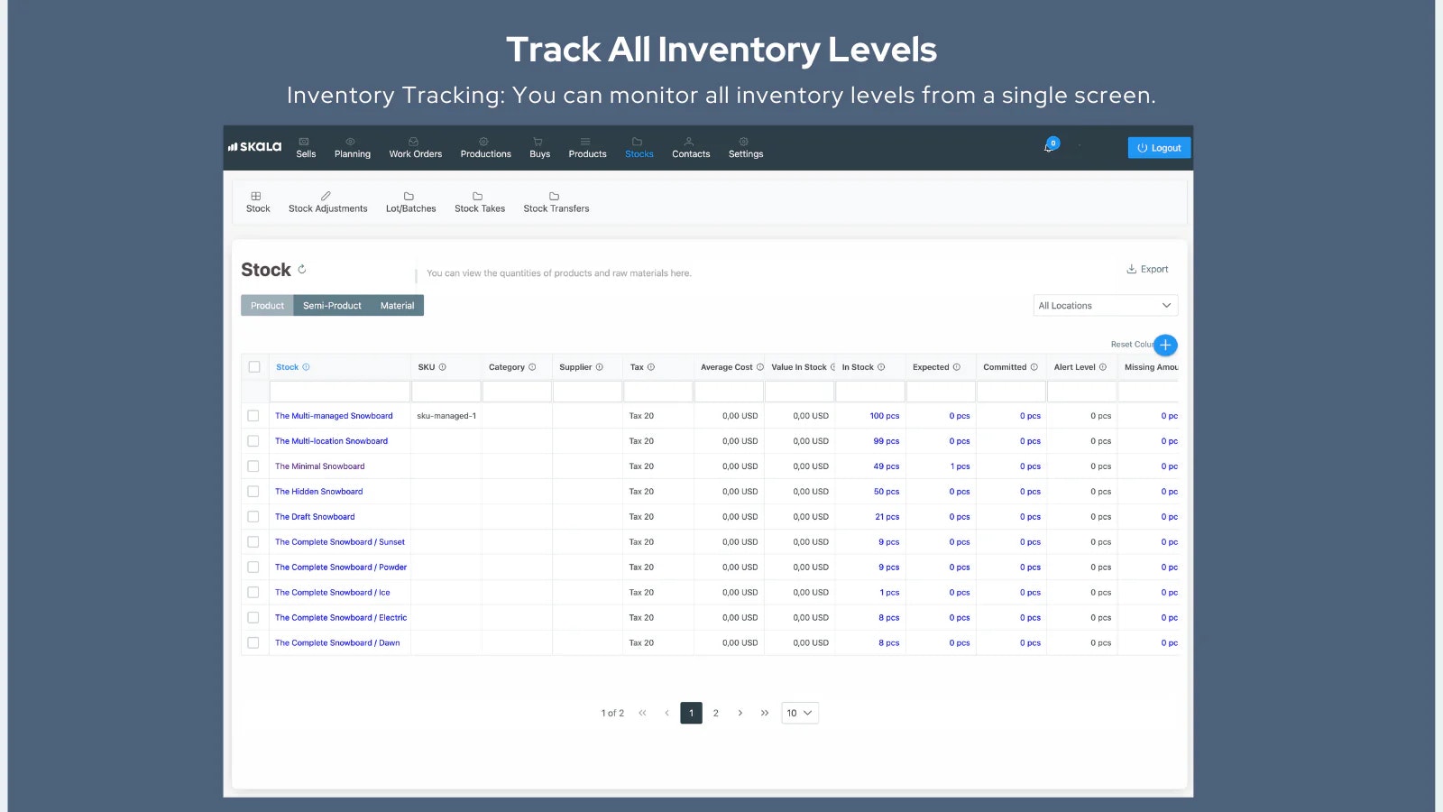Image resolution: width=1443 pixels, height=812 pixels.
Task: Open the notifications bell icon
Action: pos(1050,146)
